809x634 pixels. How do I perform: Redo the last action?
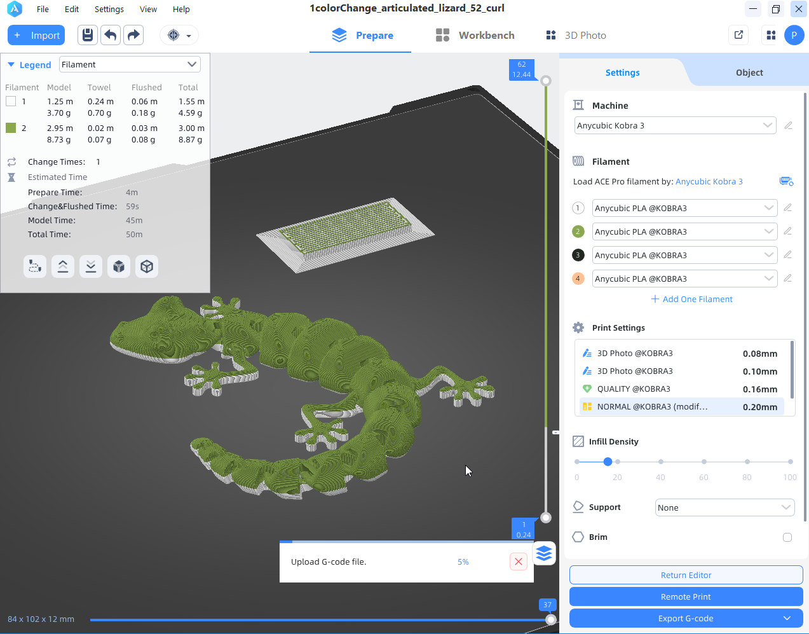[133, 35]
